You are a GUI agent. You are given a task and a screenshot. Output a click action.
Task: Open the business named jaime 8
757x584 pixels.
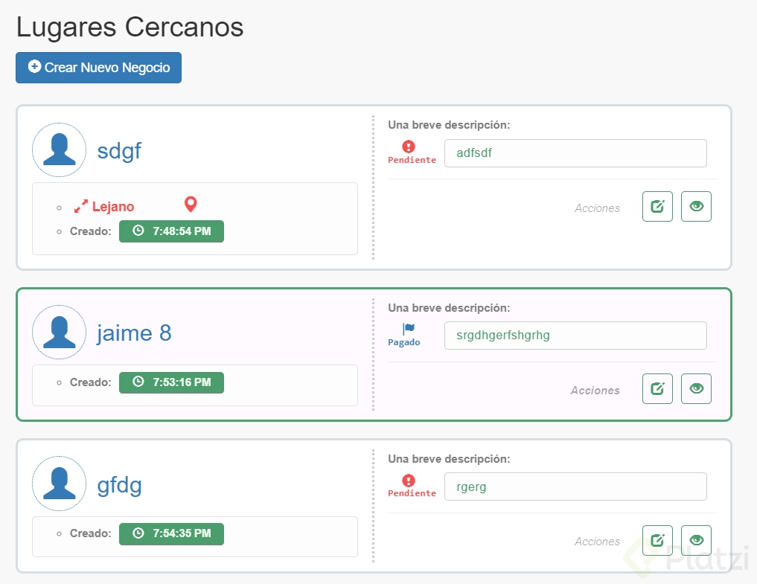tap(135, 333)
